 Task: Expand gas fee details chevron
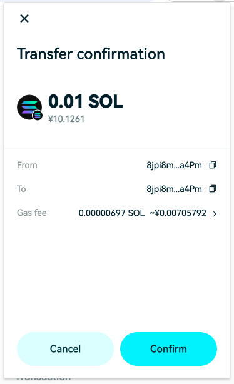[215, 214]
